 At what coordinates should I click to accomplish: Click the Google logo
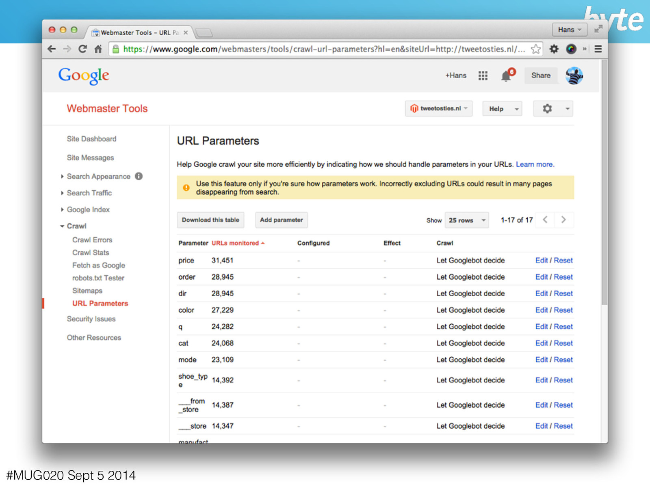click(x=84, y=75)
